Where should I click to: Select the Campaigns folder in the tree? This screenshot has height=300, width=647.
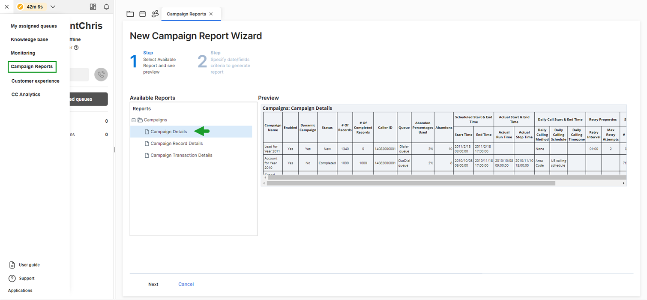(x=155, y=120)
